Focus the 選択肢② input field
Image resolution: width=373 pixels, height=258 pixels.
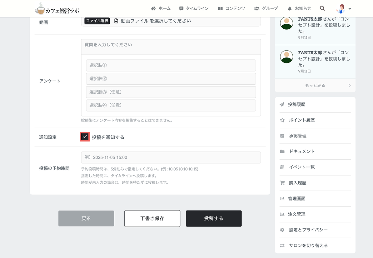171,79
